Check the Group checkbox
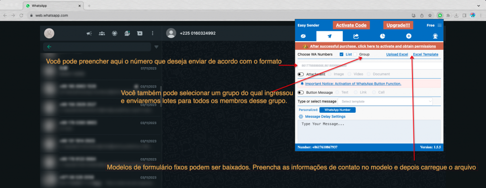Viewport: 486px width, 188px height. (355, 54)
